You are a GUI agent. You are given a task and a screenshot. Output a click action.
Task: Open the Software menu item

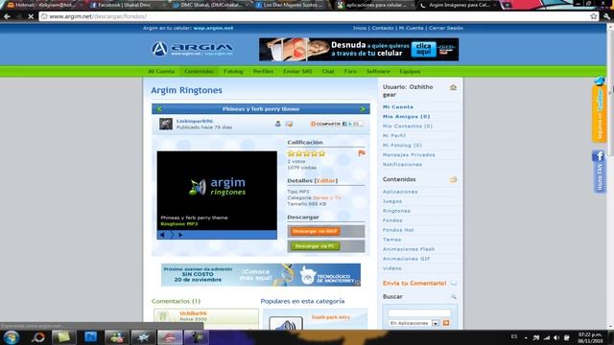378,72
